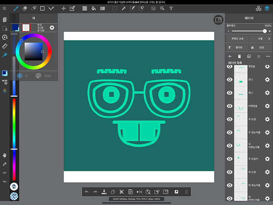Select the Move tool
Viewport: 273px width, 205px height.
63,8
